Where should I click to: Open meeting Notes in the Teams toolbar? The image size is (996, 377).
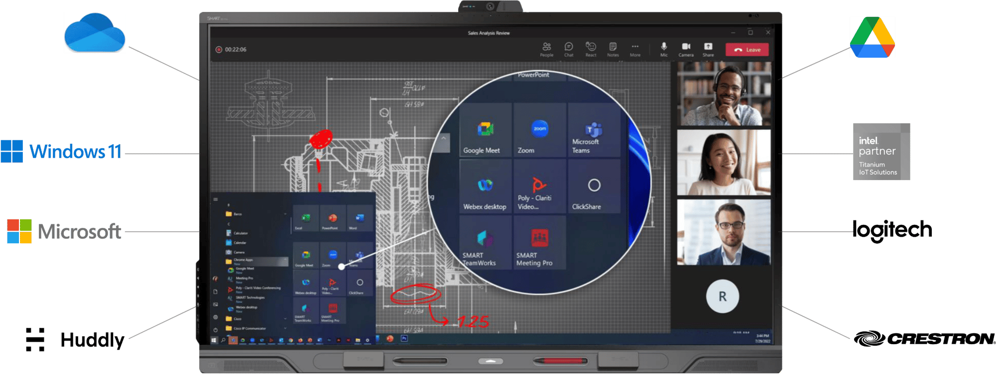pyautogui.click(x=613, y=49)
